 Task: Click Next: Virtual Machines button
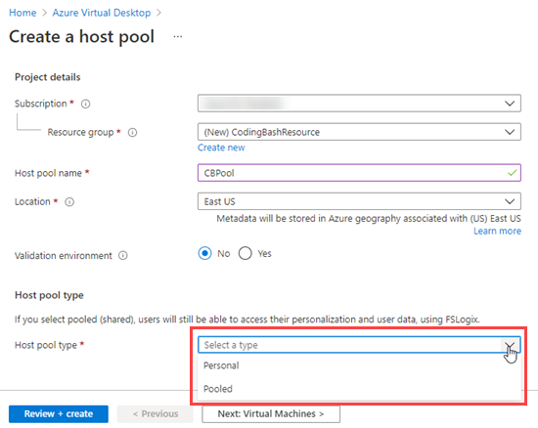tap(271, 414)
